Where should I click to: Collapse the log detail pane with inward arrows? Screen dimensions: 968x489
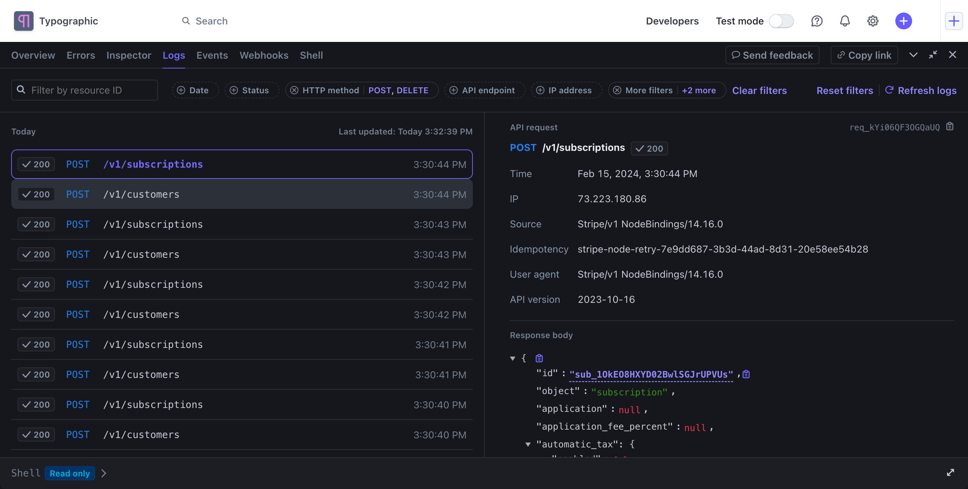coord(933,55)
